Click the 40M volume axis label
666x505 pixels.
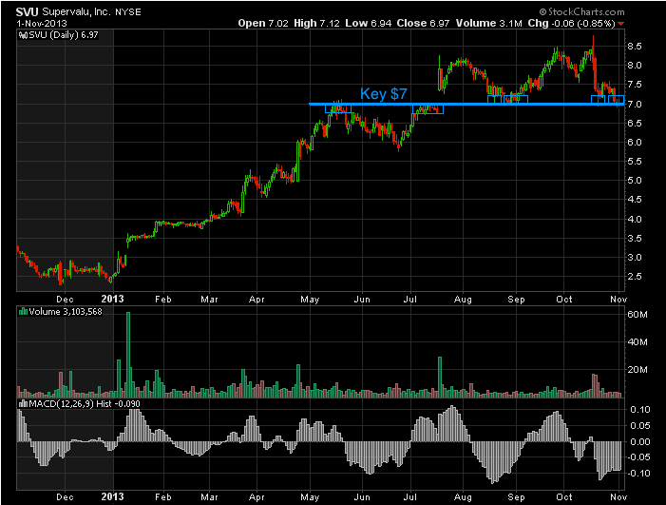point(637,342)
